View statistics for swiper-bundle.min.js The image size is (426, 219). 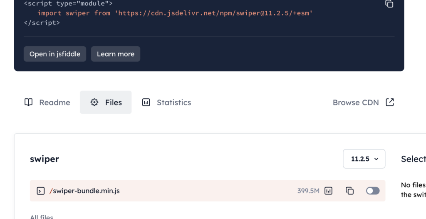pyautogui.click(x=329, y=191)
